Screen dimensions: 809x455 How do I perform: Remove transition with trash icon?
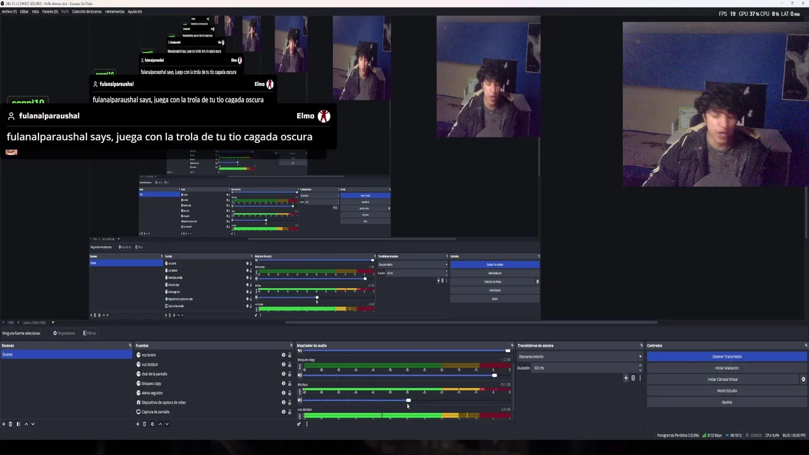[633, 378]
